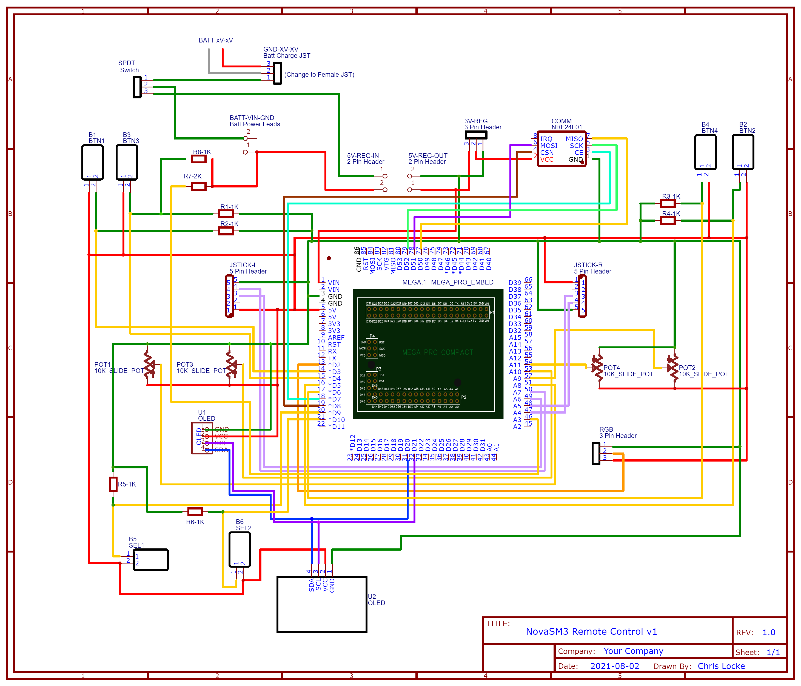801x686 pixels.
Task: Select the B2 BTN2 pushbutton symbol
Action: pos(743,152)
